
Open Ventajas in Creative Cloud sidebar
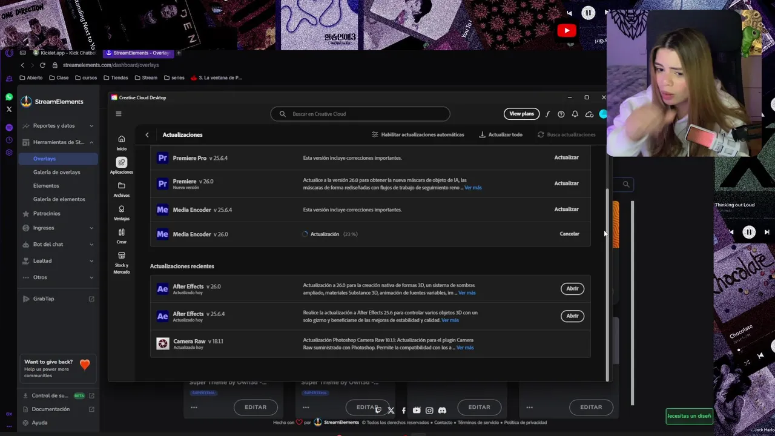click(122, 212)
